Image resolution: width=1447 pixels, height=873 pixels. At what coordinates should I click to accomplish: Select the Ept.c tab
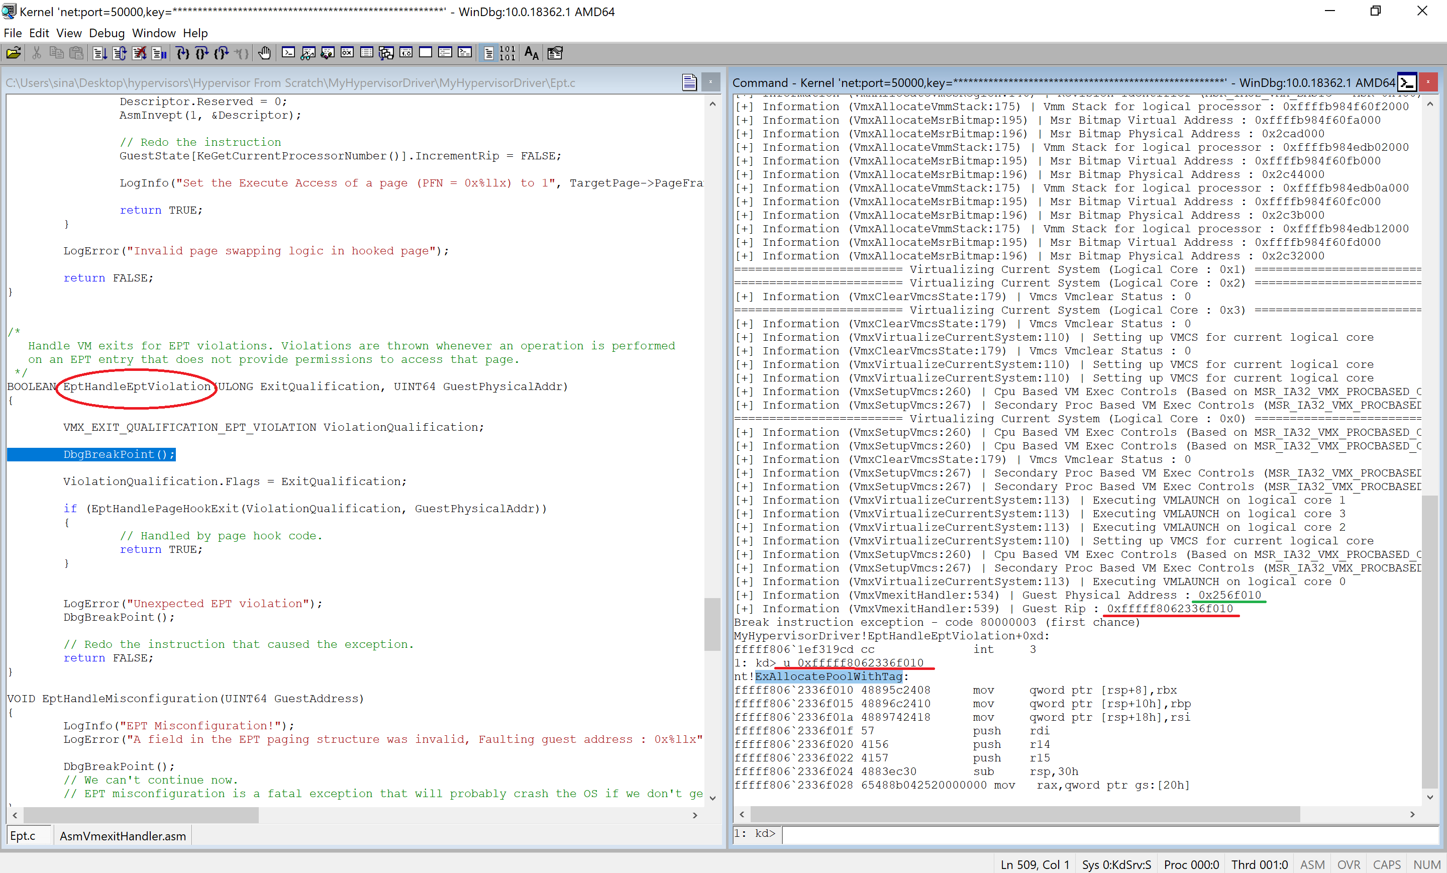click(x=23, y=835)
